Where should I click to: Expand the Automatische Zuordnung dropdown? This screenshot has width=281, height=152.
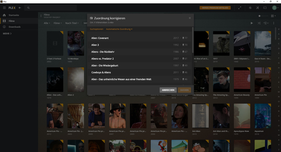(x=119, y=29)
